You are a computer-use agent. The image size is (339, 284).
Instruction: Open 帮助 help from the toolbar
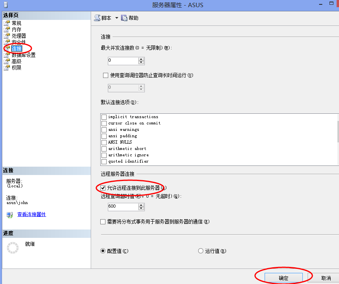130,18
